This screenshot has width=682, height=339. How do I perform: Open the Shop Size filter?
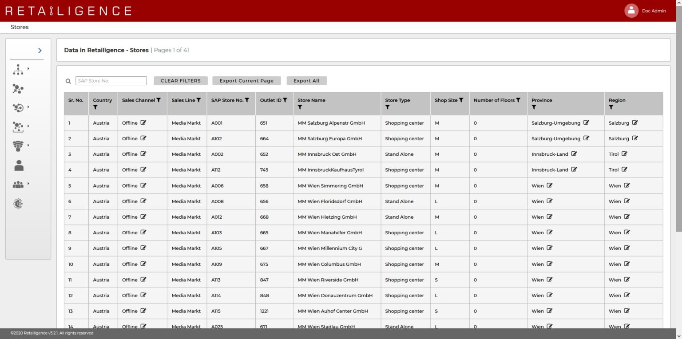click(x=462, y=100)
